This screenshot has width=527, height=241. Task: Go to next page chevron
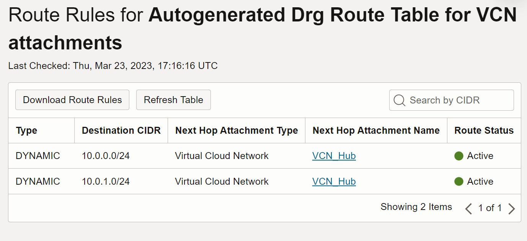(512, 208)
